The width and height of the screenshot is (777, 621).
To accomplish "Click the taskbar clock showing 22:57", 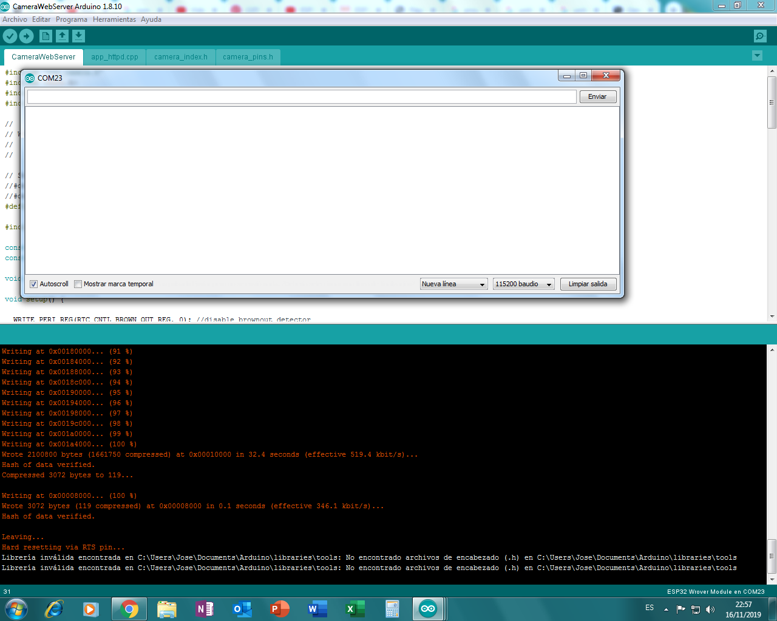I will click(x=744, y=609).
